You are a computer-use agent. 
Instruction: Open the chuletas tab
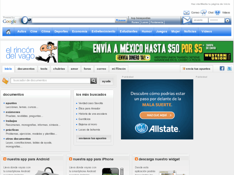click(x=59, y=69)
